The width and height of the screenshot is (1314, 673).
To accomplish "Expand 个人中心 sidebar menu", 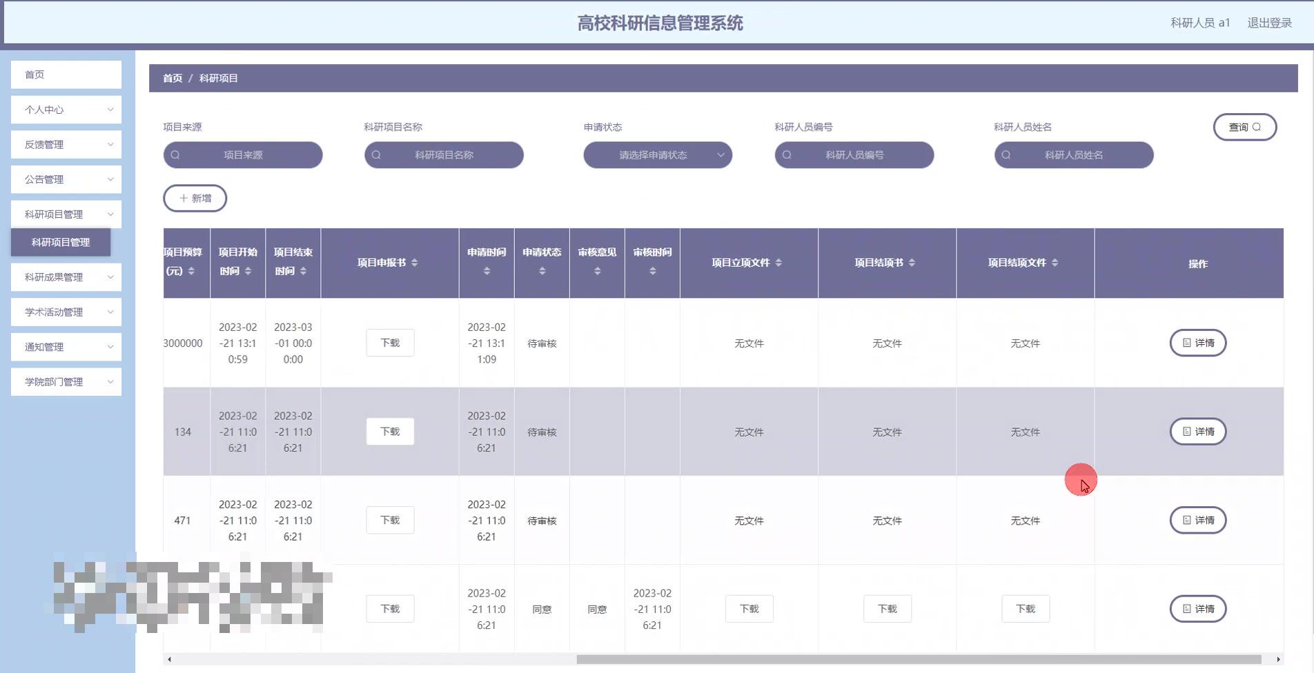I will [x=66, y=110].
